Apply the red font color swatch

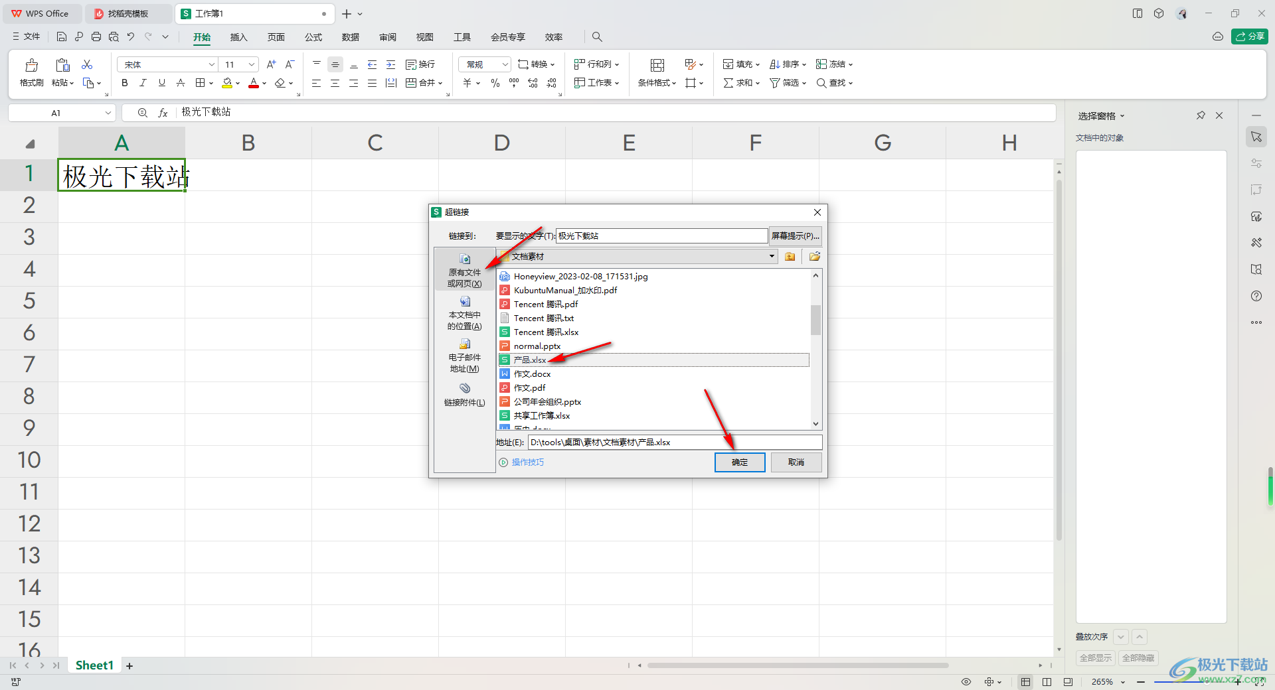click(x=254, y=83)
